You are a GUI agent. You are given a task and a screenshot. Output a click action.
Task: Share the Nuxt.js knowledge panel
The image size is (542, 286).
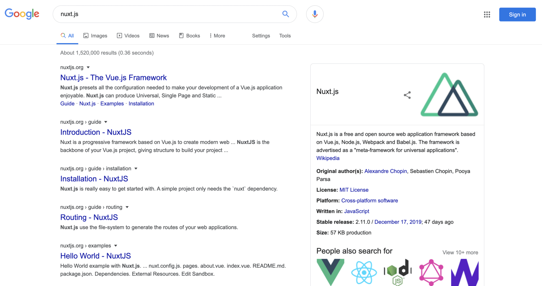(x=407, y=95)
